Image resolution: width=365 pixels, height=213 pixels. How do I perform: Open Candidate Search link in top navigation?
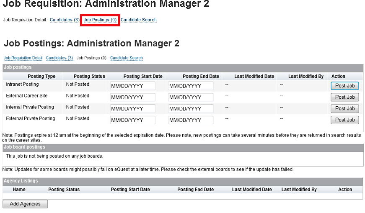(x=139, y=20)
